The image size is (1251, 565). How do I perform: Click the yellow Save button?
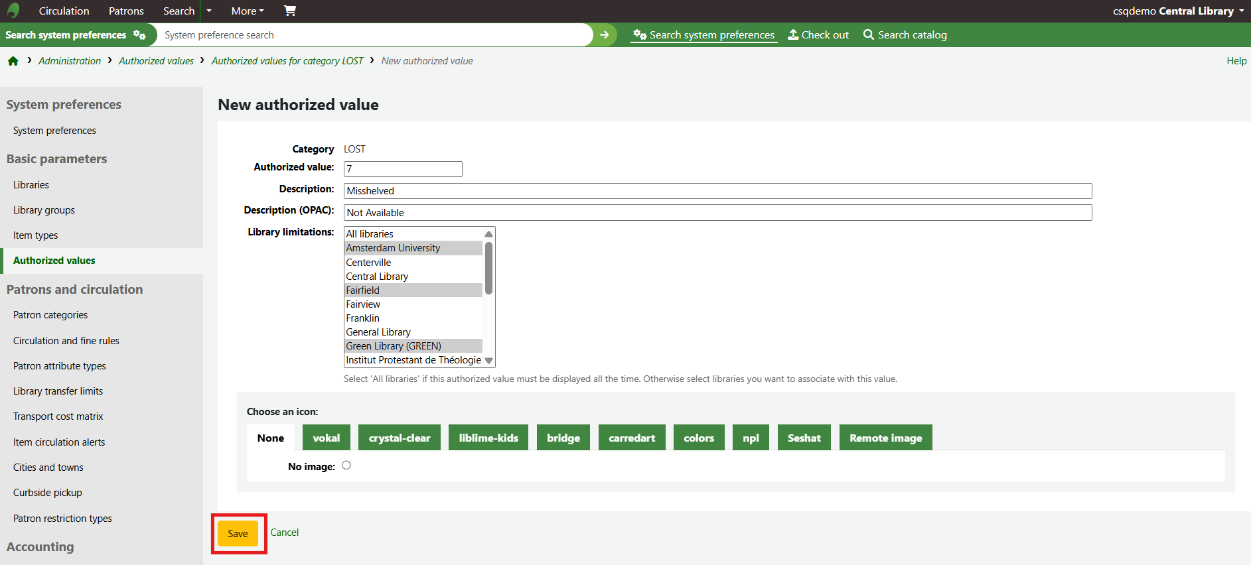coord(238,533)
